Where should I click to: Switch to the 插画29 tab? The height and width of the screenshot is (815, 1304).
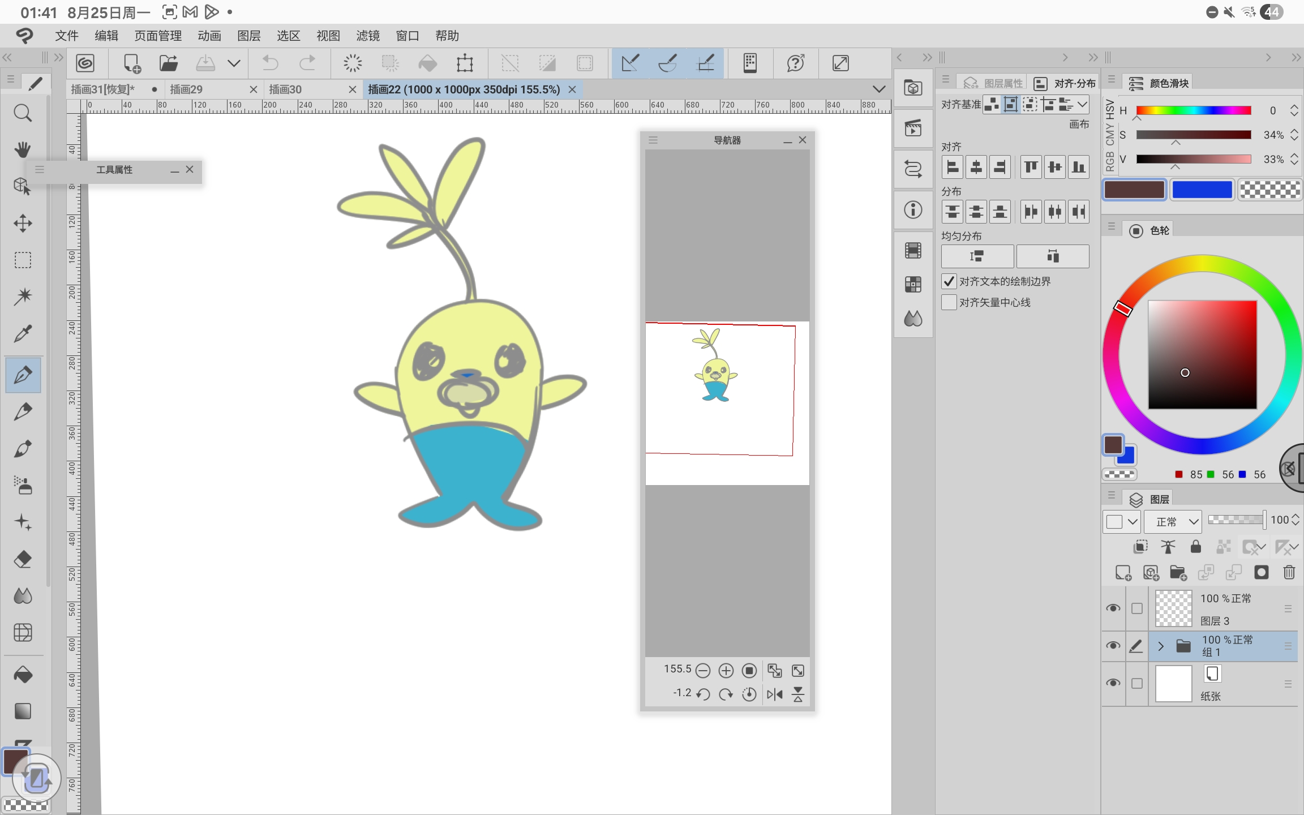pyautogui.click(x=187, y=89)
